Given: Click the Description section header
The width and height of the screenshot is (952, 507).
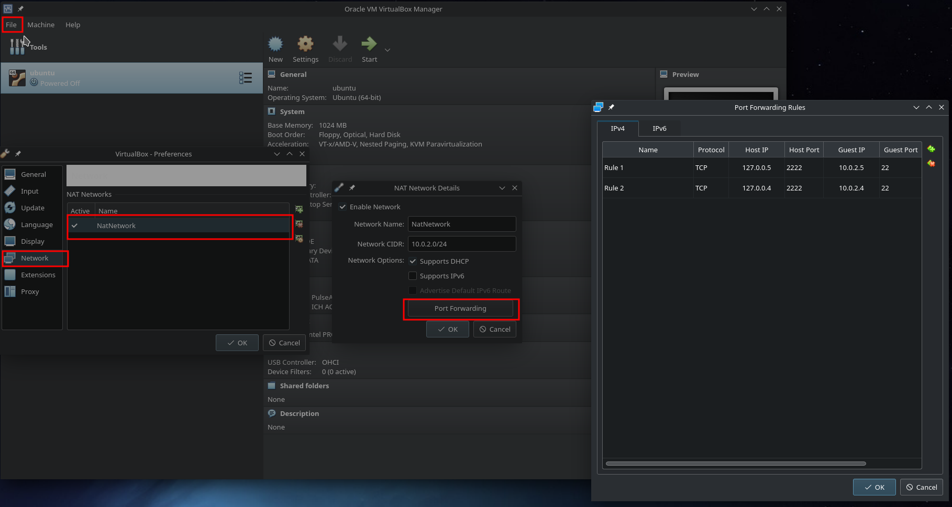Looking at the screenshot, I should (x=300, y=413).
